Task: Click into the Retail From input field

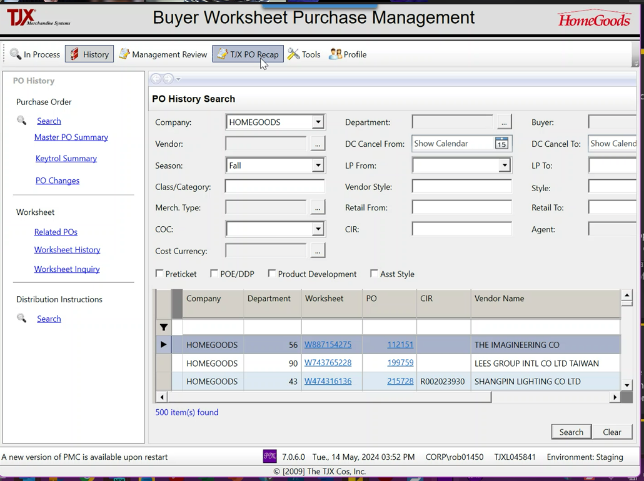Action: tap(462, 207)
